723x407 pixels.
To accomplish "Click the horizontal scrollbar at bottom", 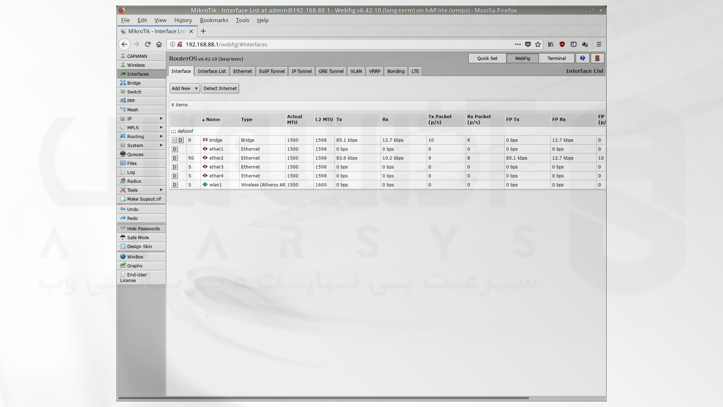I will [x=324, y=398].
